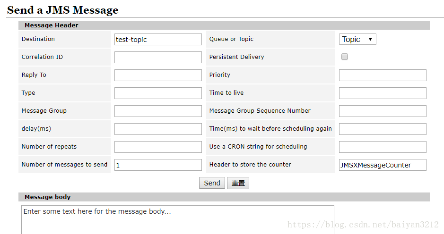Click the Message Group Sequence Number field
Viewport: 444px width, 234px height.
point(383,111)
